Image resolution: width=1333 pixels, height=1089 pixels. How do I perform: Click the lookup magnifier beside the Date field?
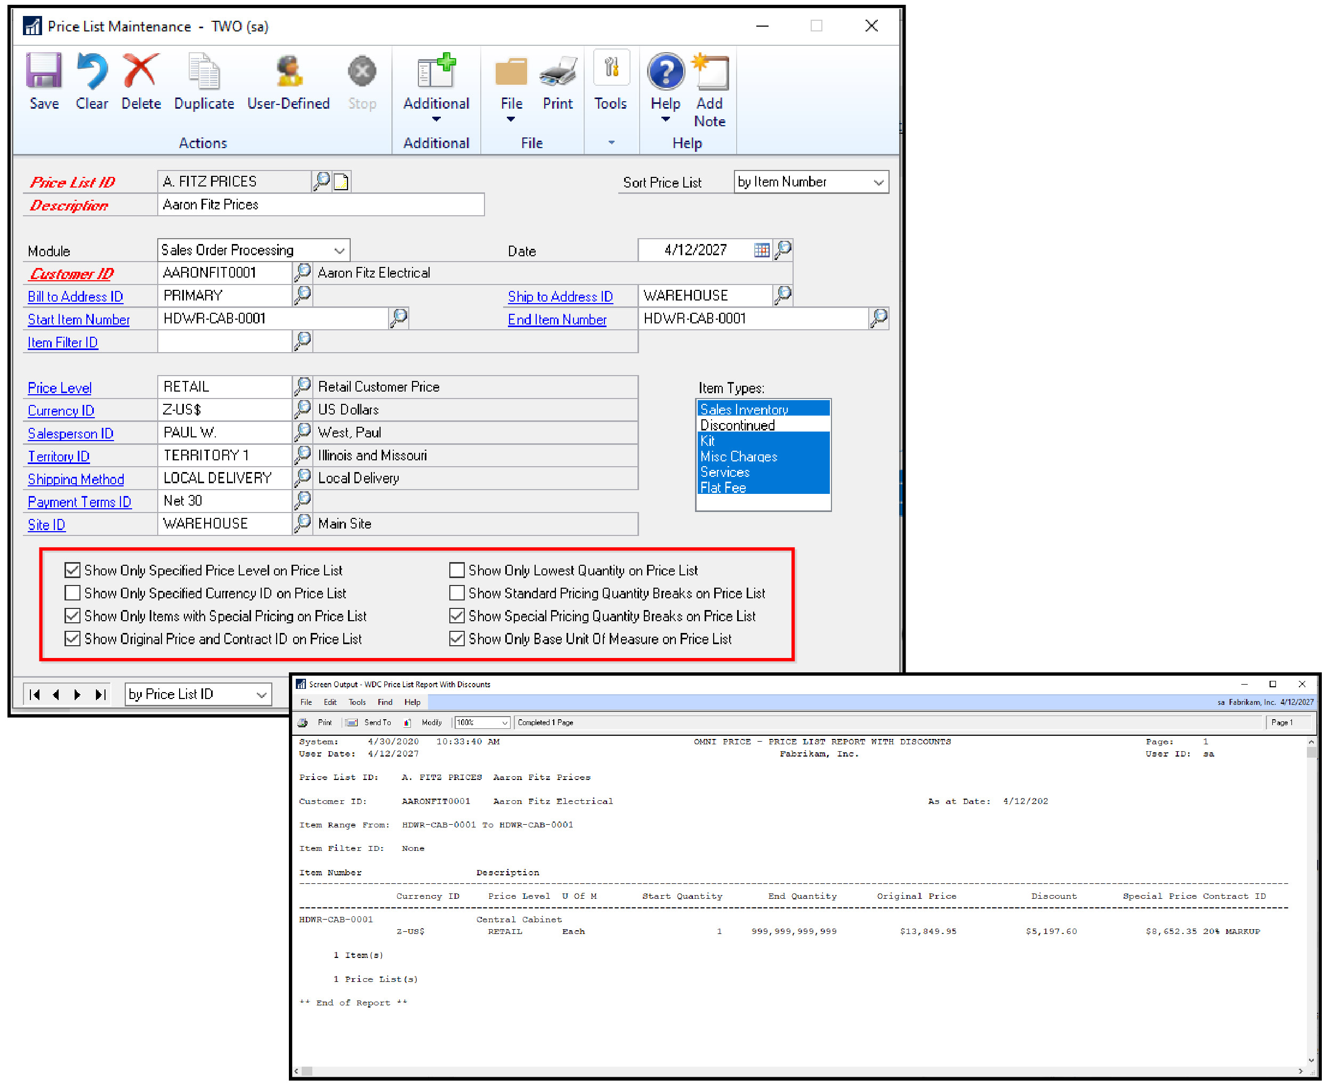[782, 250]
